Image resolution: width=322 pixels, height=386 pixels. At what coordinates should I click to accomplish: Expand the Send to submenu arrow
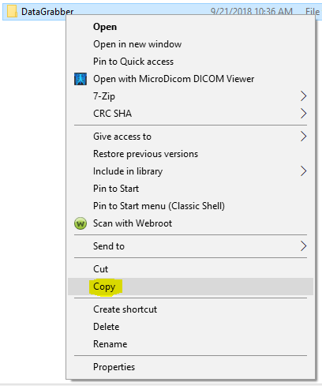304,246
